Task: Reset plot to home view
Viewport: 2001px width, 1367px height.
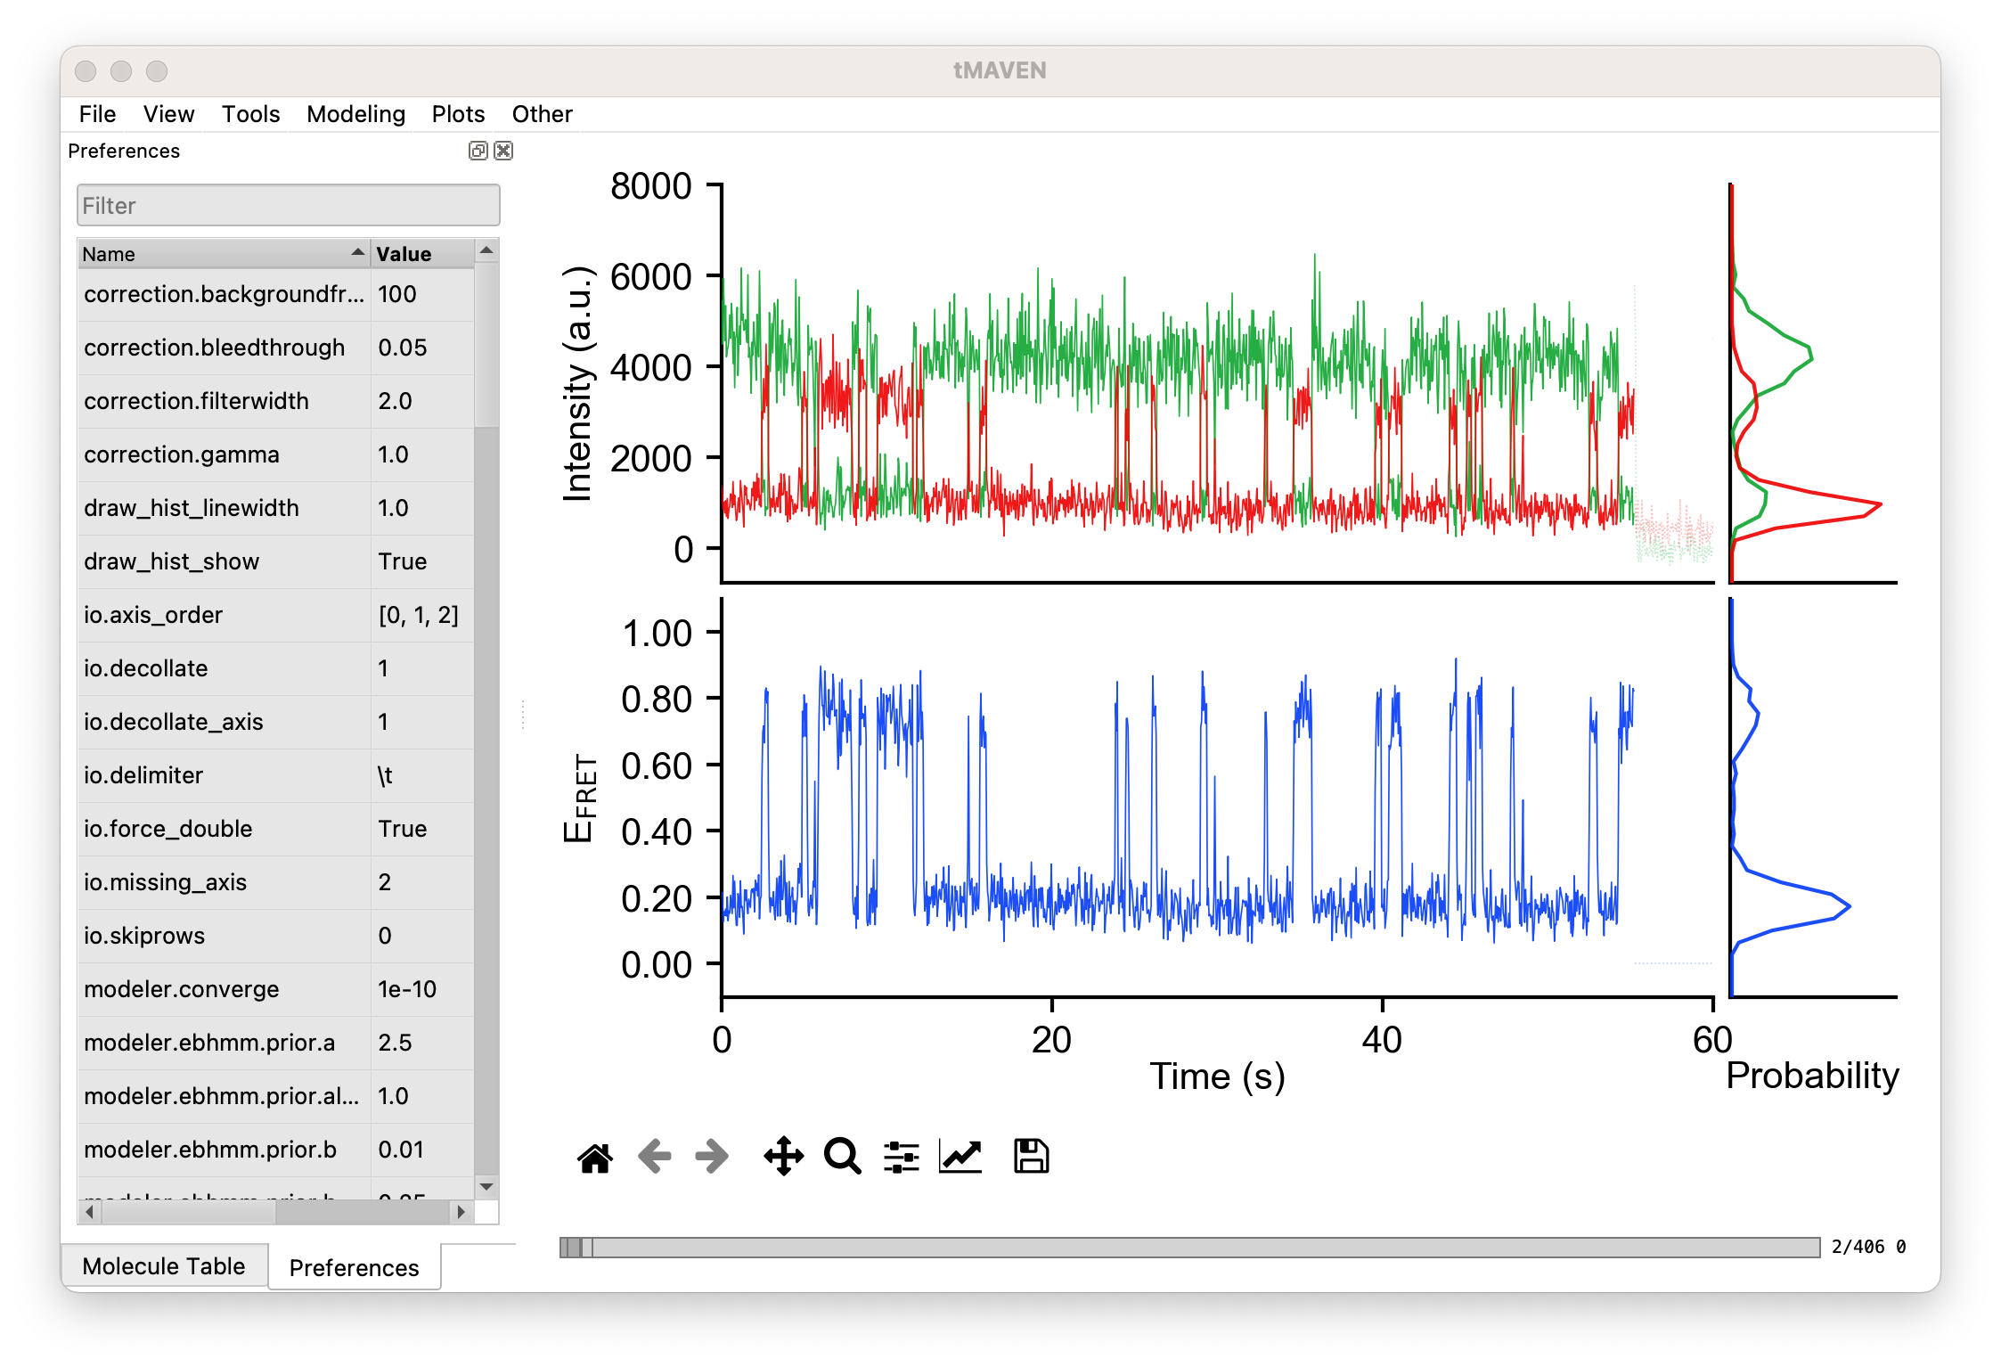Action: pos(594,1157)
